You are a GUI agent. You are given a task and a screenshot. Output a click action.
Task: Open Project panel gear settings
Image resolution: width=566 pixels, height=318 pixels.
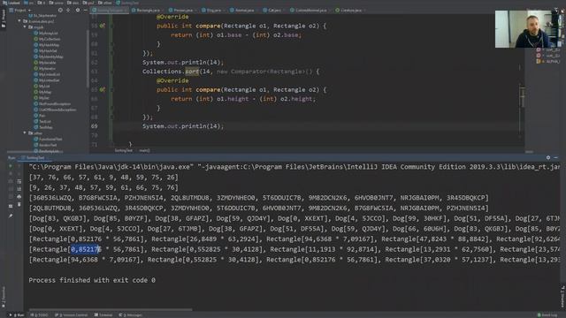pos(78,10)
